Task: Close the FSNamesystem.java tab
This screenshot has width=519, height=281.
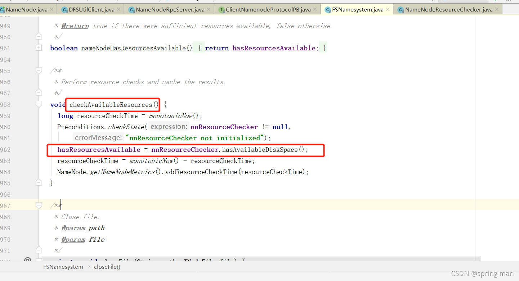Action: (388, 9)
